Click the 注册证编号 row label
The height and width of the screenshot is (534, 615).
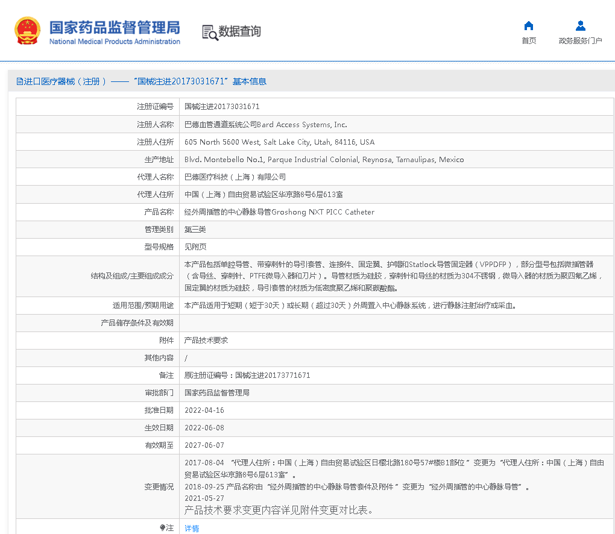click(x=155, y=107)
